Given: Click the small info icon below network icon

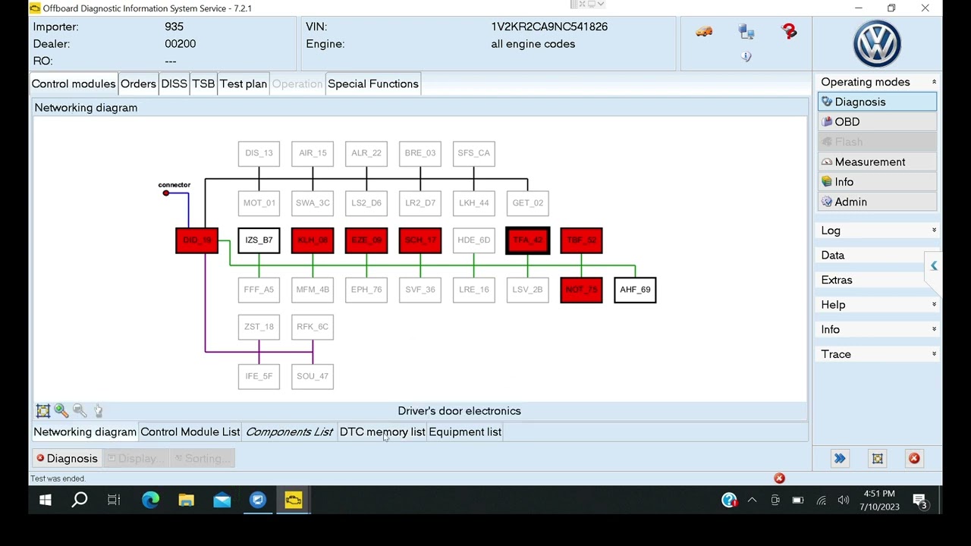Looking at the screenshot, I should pyautogui.click(x=746, y=57).
